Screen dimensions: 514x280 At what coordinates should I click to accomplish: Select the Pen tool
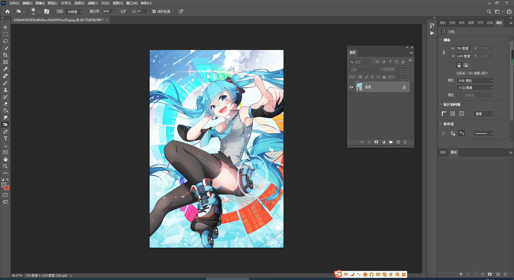click(5, 131)
